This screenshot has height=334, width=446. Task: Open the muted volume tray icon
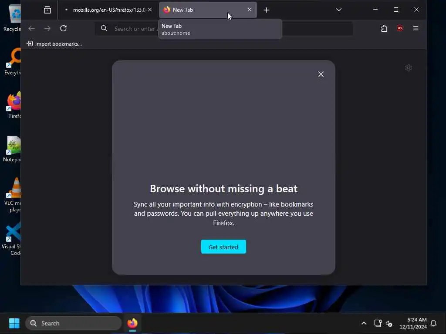[x=389, y=323]
